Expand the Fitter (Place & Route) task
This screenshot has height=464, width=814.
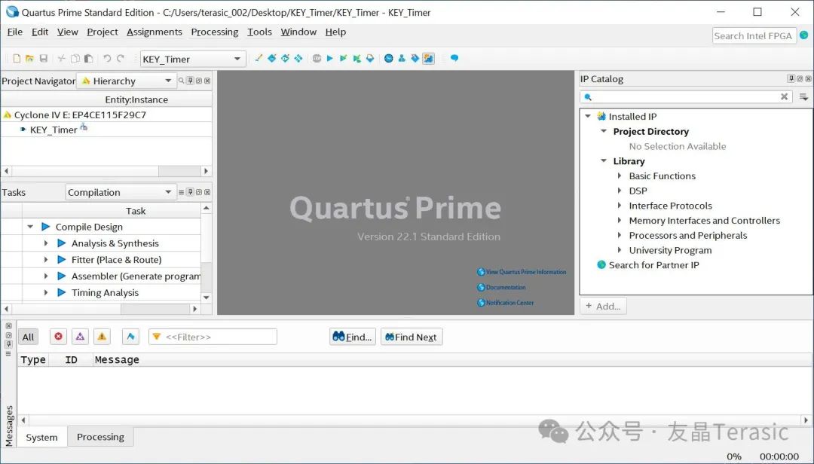pyautogui.click(x=46, y=260)
